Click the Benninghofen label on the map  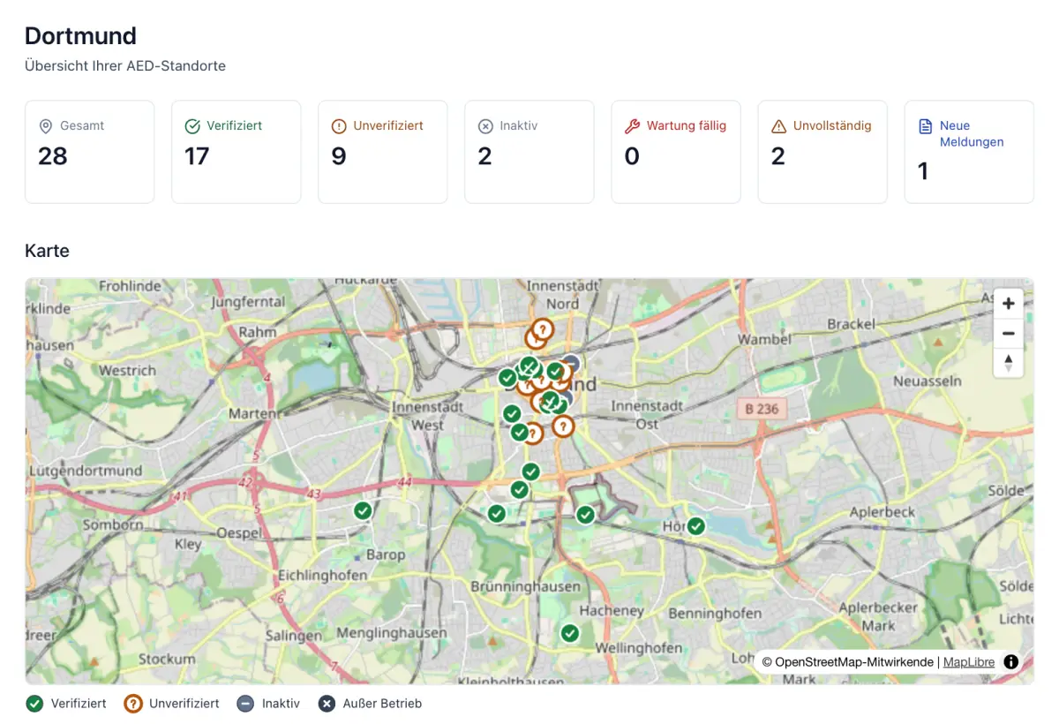click(716, 613)
